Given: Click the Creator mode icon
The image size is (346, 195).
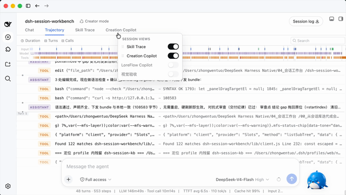Looking at the screenshot, I should point(82,21).
